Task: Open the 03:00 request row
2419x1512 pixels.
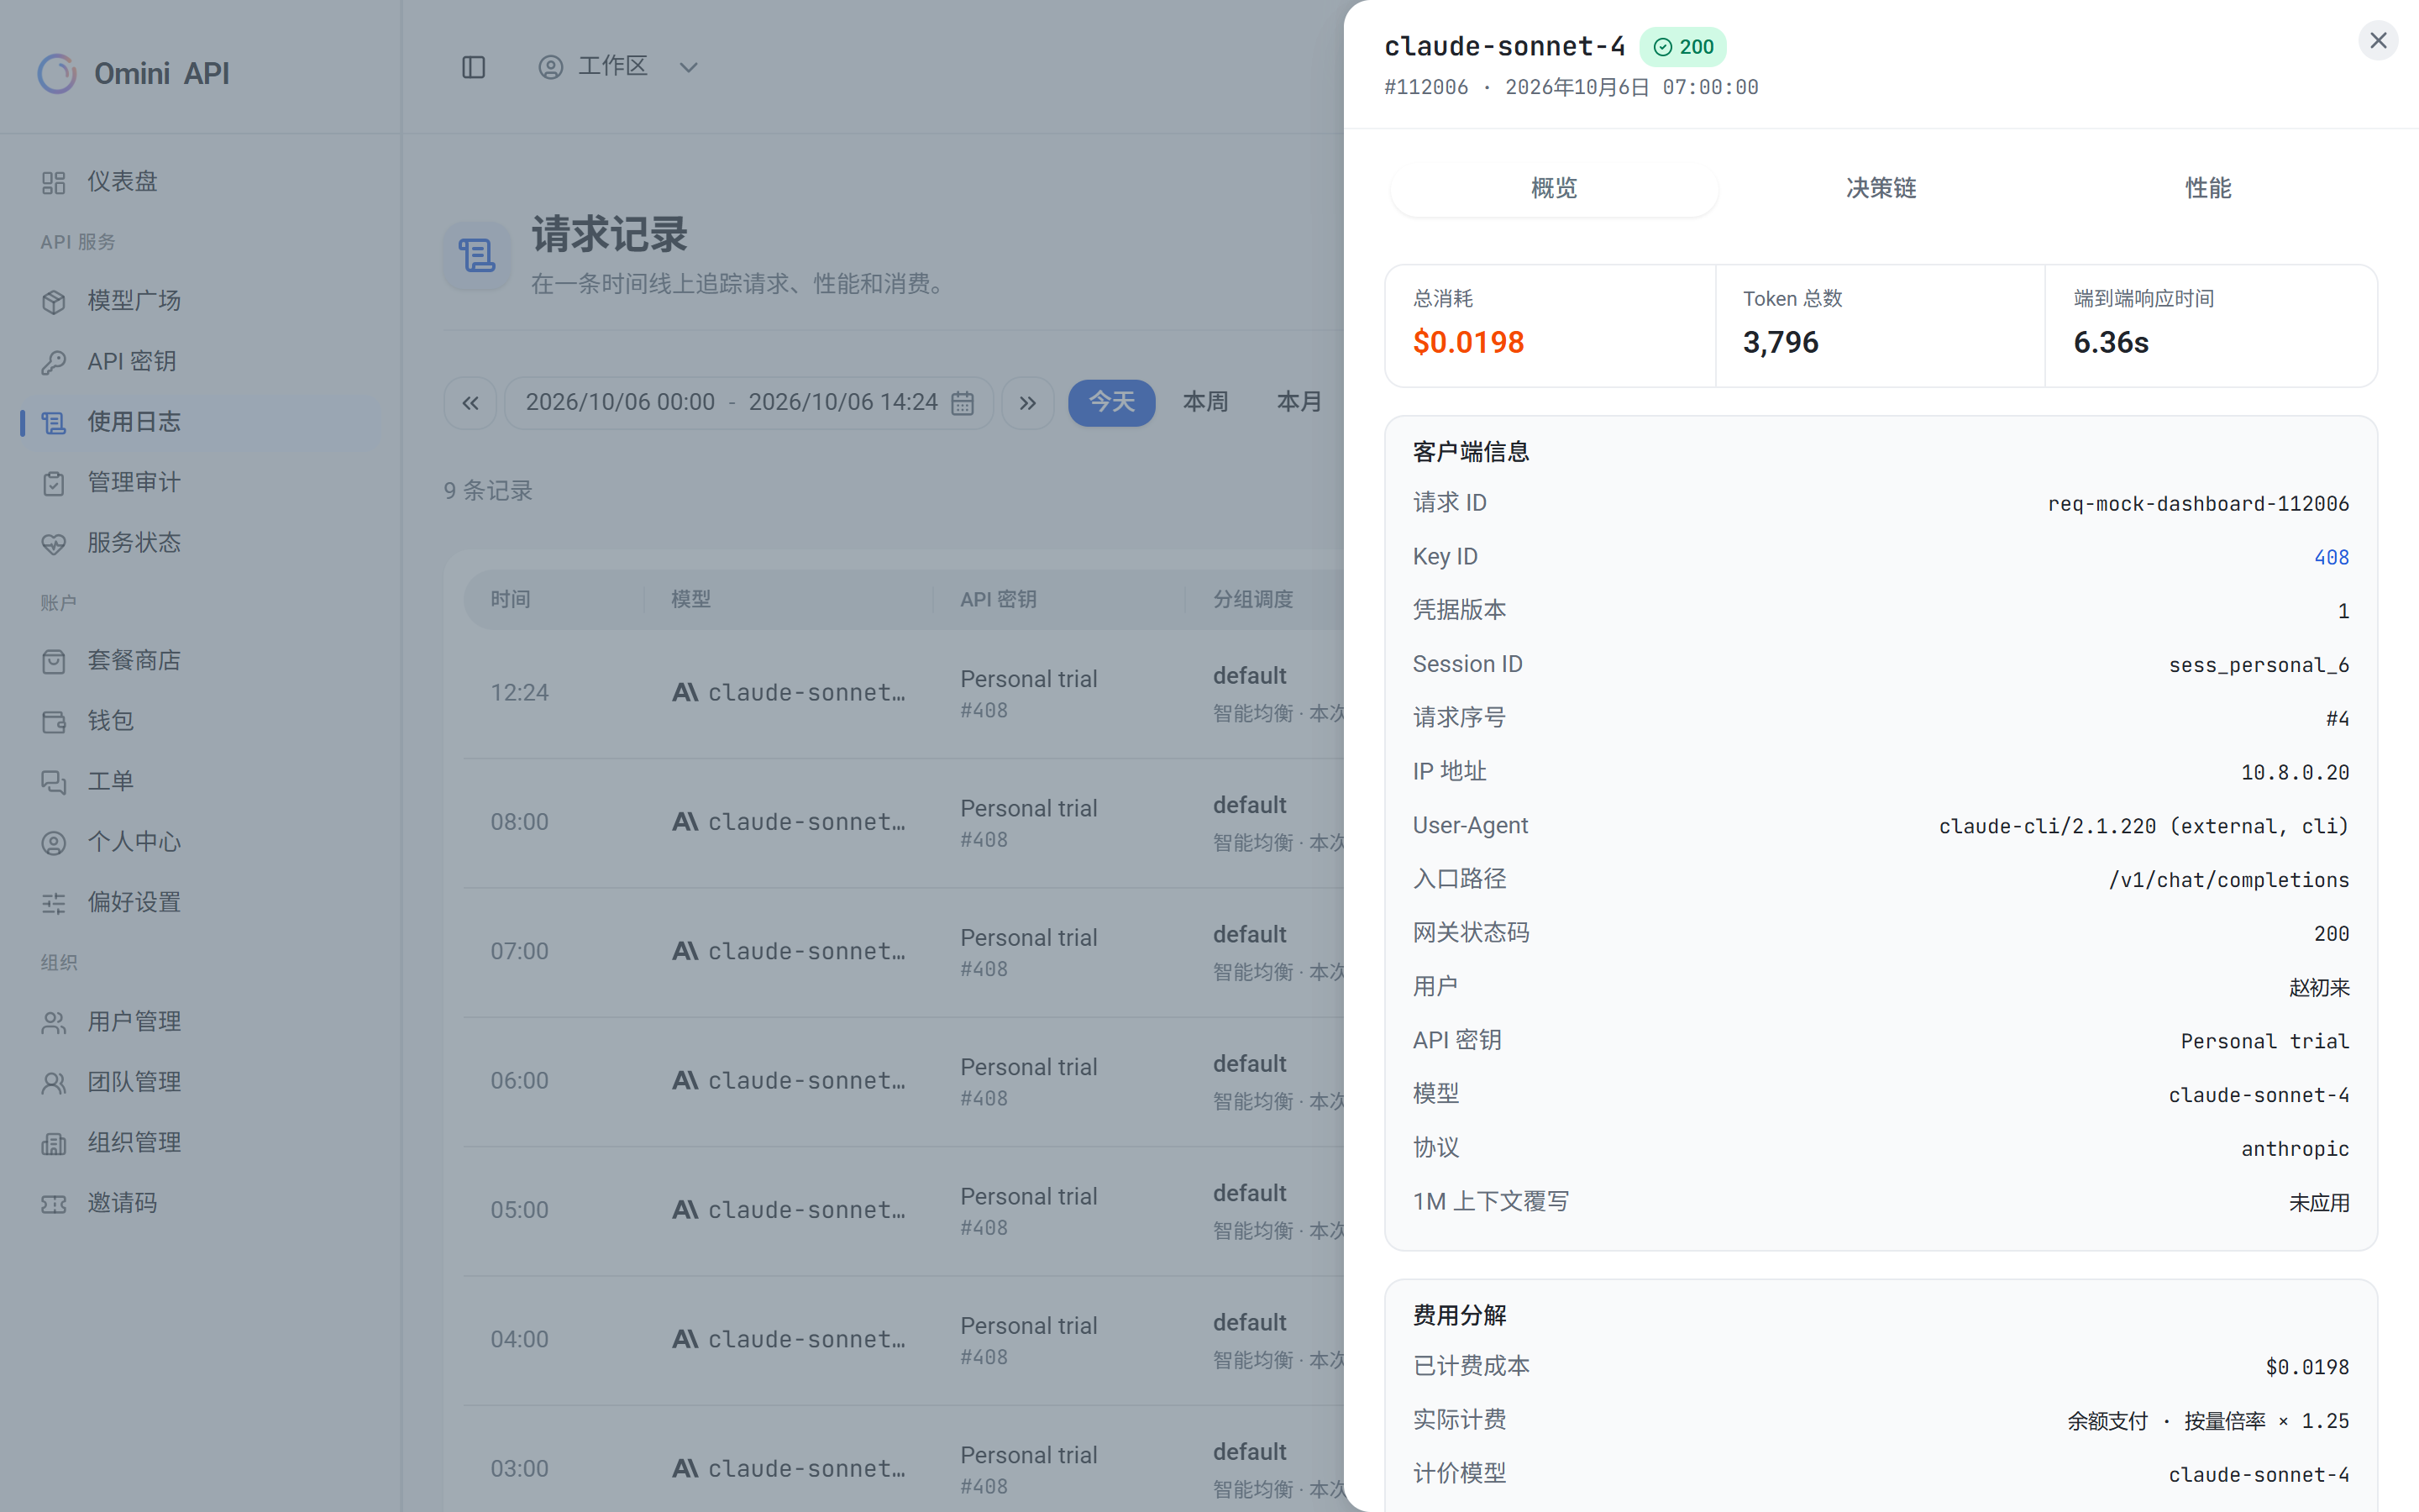Action: (904, 1460)
